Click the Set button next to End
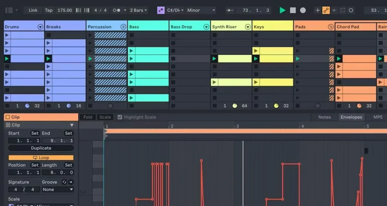This screenshot has height=206, width=387. coord(68,133)
